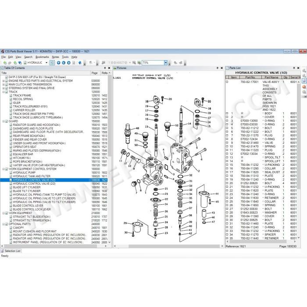Viewport: 307px width, 307px height.
Task: Expand STEERING SYSTEM AND FINAL DRIVE node
Action: click(4, 88)
